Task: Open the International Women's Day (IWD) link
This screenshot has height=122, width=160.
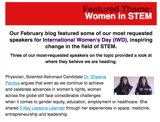Action: click(86, 40)
